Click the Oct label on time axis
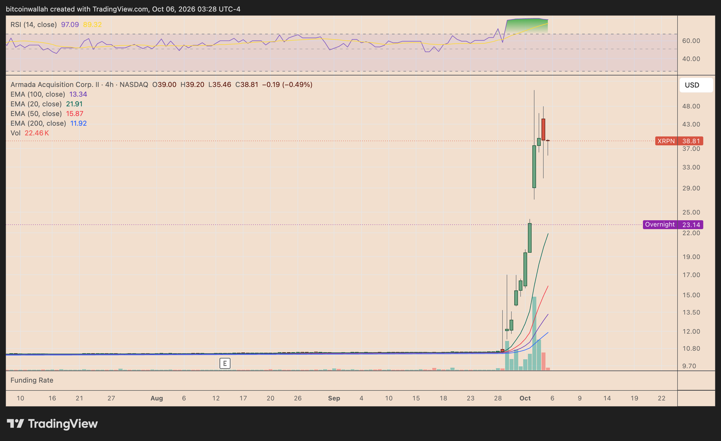Image resolution: width=721 pixels, height=441 pixels. (525, 398)
